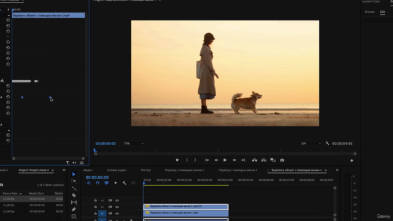Add marker in Program monitor
This screenshot has width=393, height=221.
click(177, 160)
